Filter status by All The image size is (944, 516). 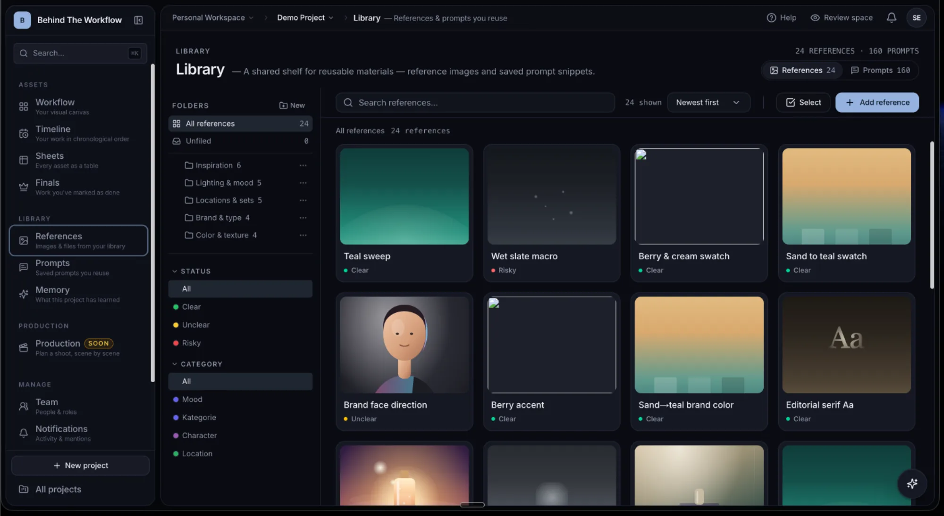tap(240, 289)
